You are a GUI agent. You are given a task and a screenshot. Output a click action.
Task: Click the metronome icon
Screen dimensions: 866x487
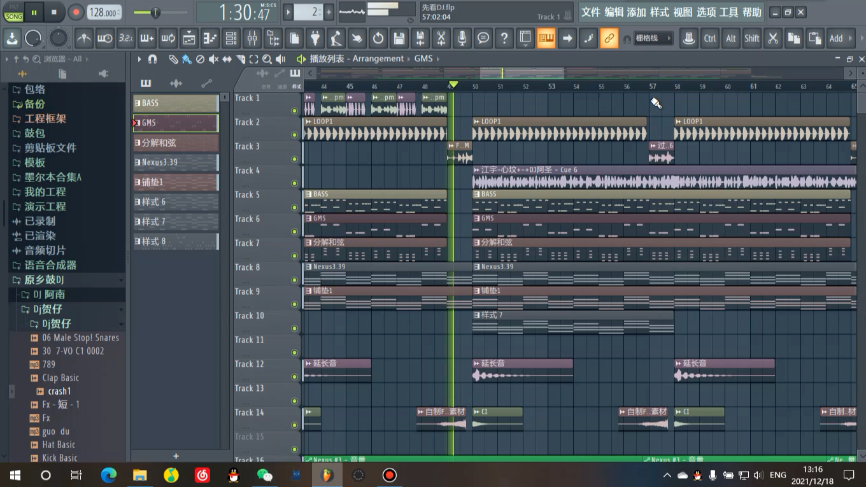tap(84, 38)
